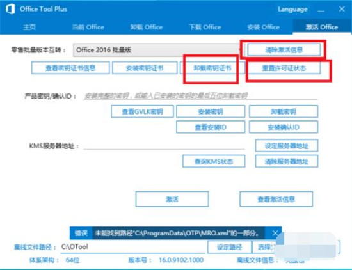The image size is (352, 270).
Task: Click the 卸载密钥证书 button
Action: tap(212, 68)
